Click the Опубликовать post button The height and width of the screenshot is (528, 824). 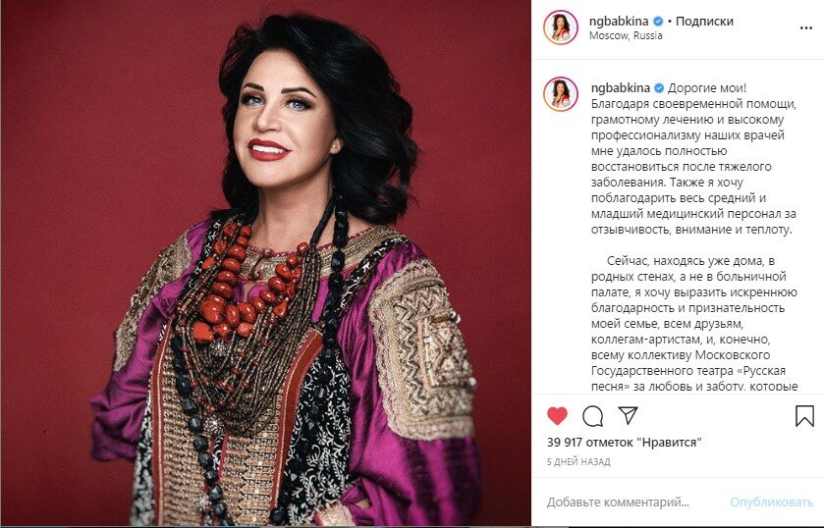click(x=771, y=502)
